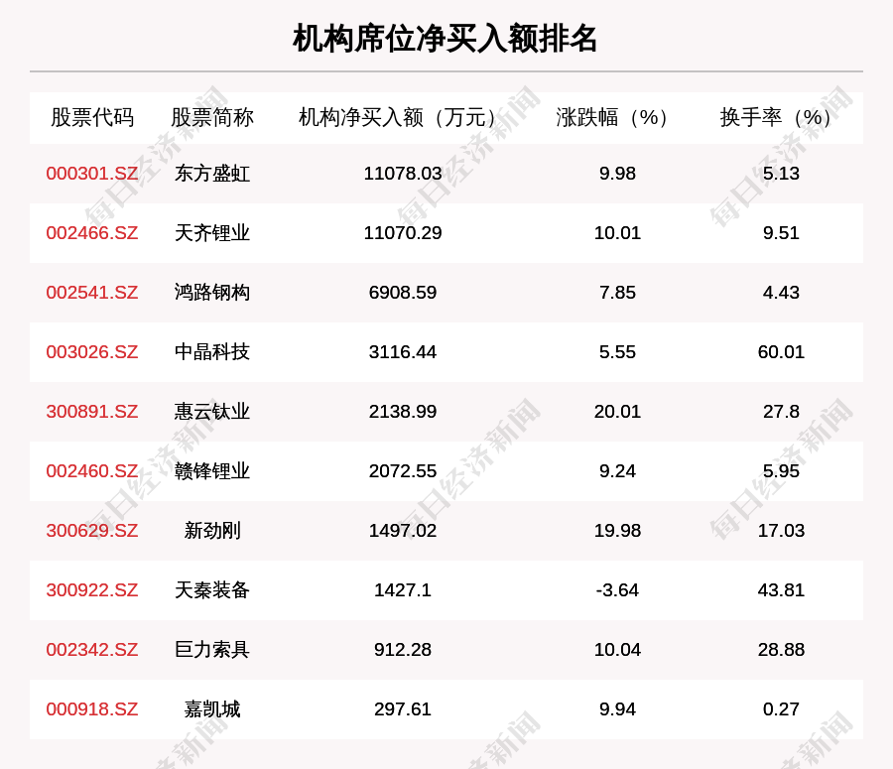Click net buy value 297.61

[403, 709]
